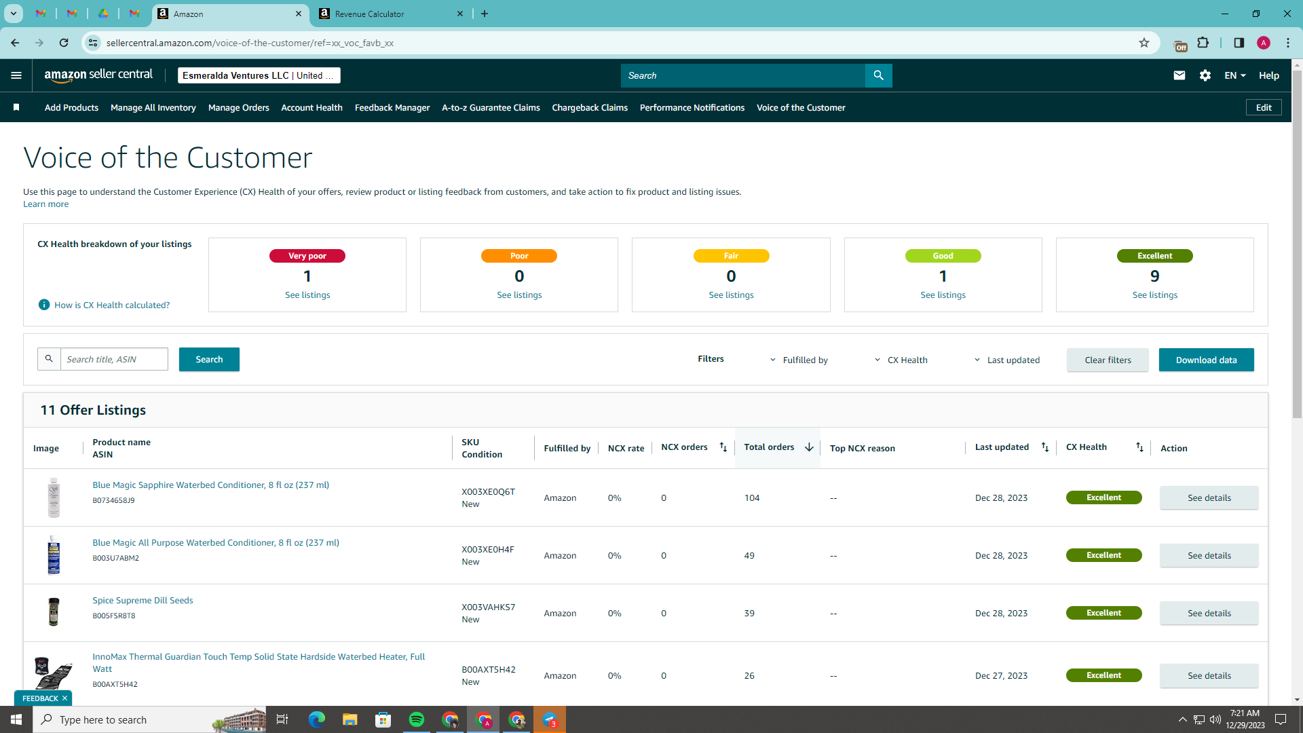Open Add Products menu item
The width and height of the screenshot is (1303, 733).
[71, 107]
